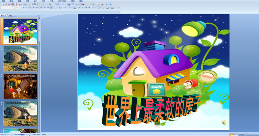The image size is (259, 136).
Task: Close the slide thumbnail pane
Action: click(x=39, y=16)
